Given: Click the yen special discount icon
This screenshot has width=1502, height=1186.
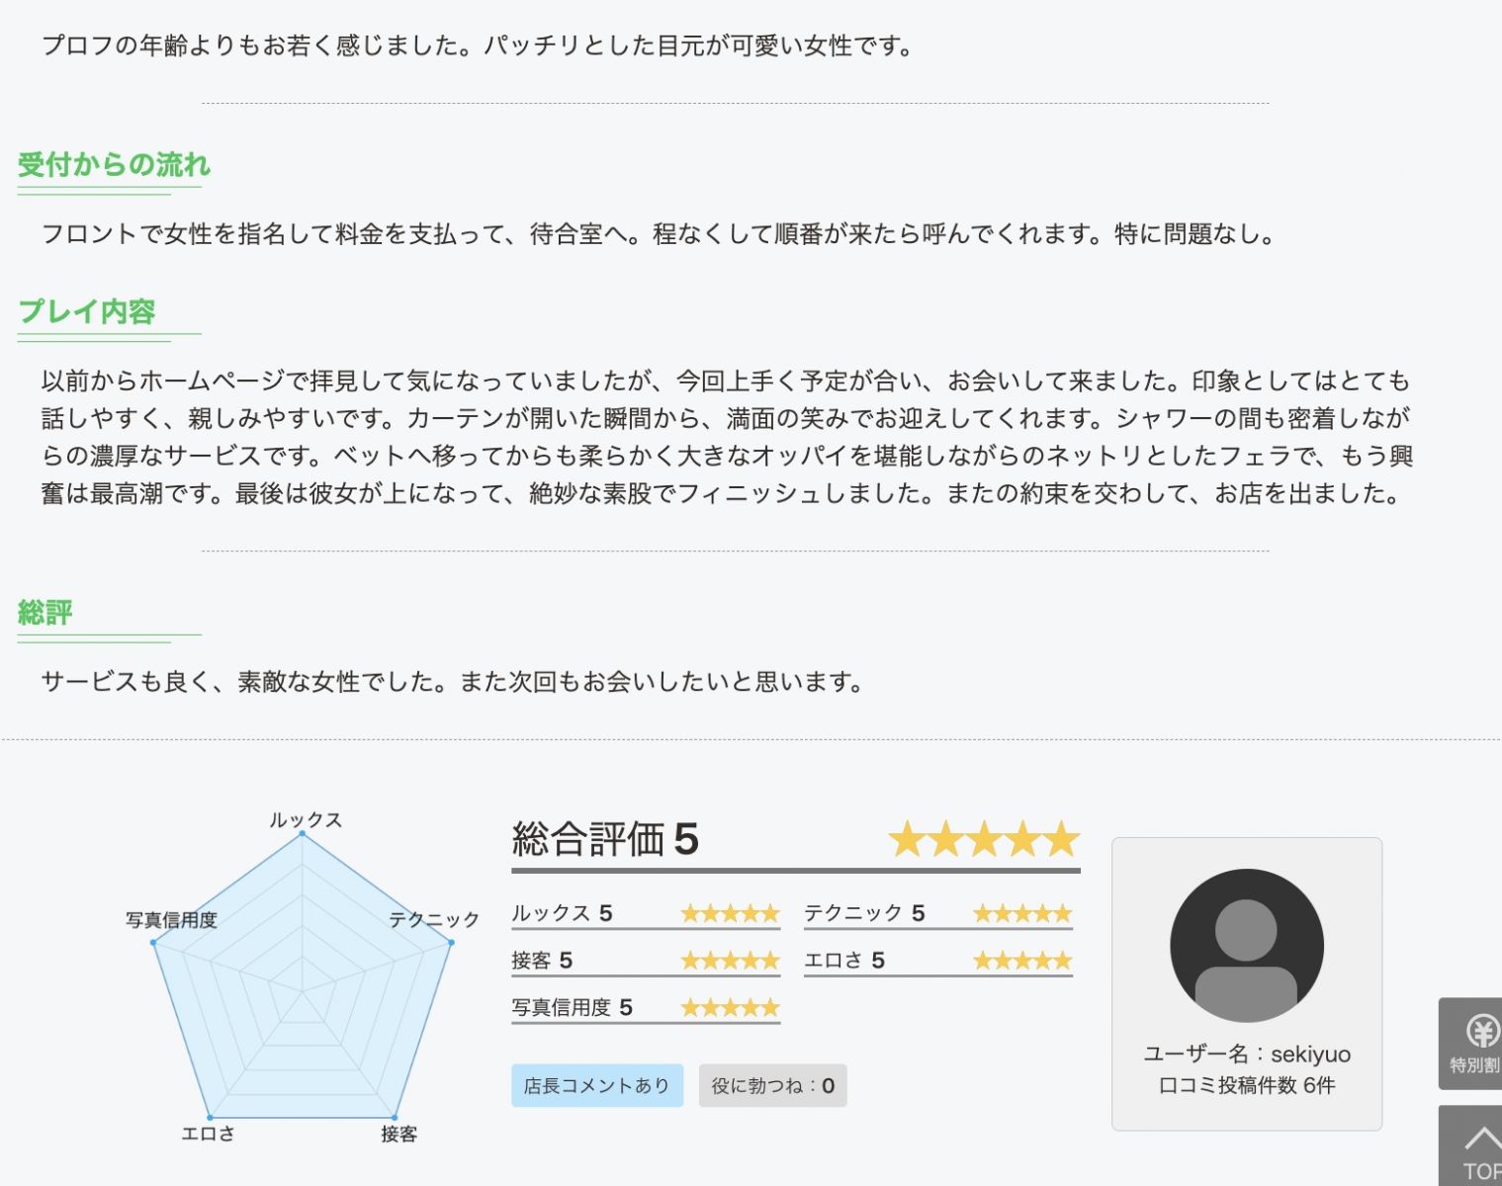Looking at the screenshot, I should point(1480,1032).
